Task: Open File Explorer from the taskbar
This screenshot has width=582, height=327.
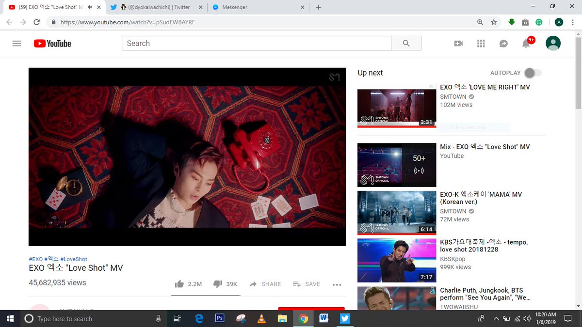Action: pyautogui.click(x=282, y=318)
